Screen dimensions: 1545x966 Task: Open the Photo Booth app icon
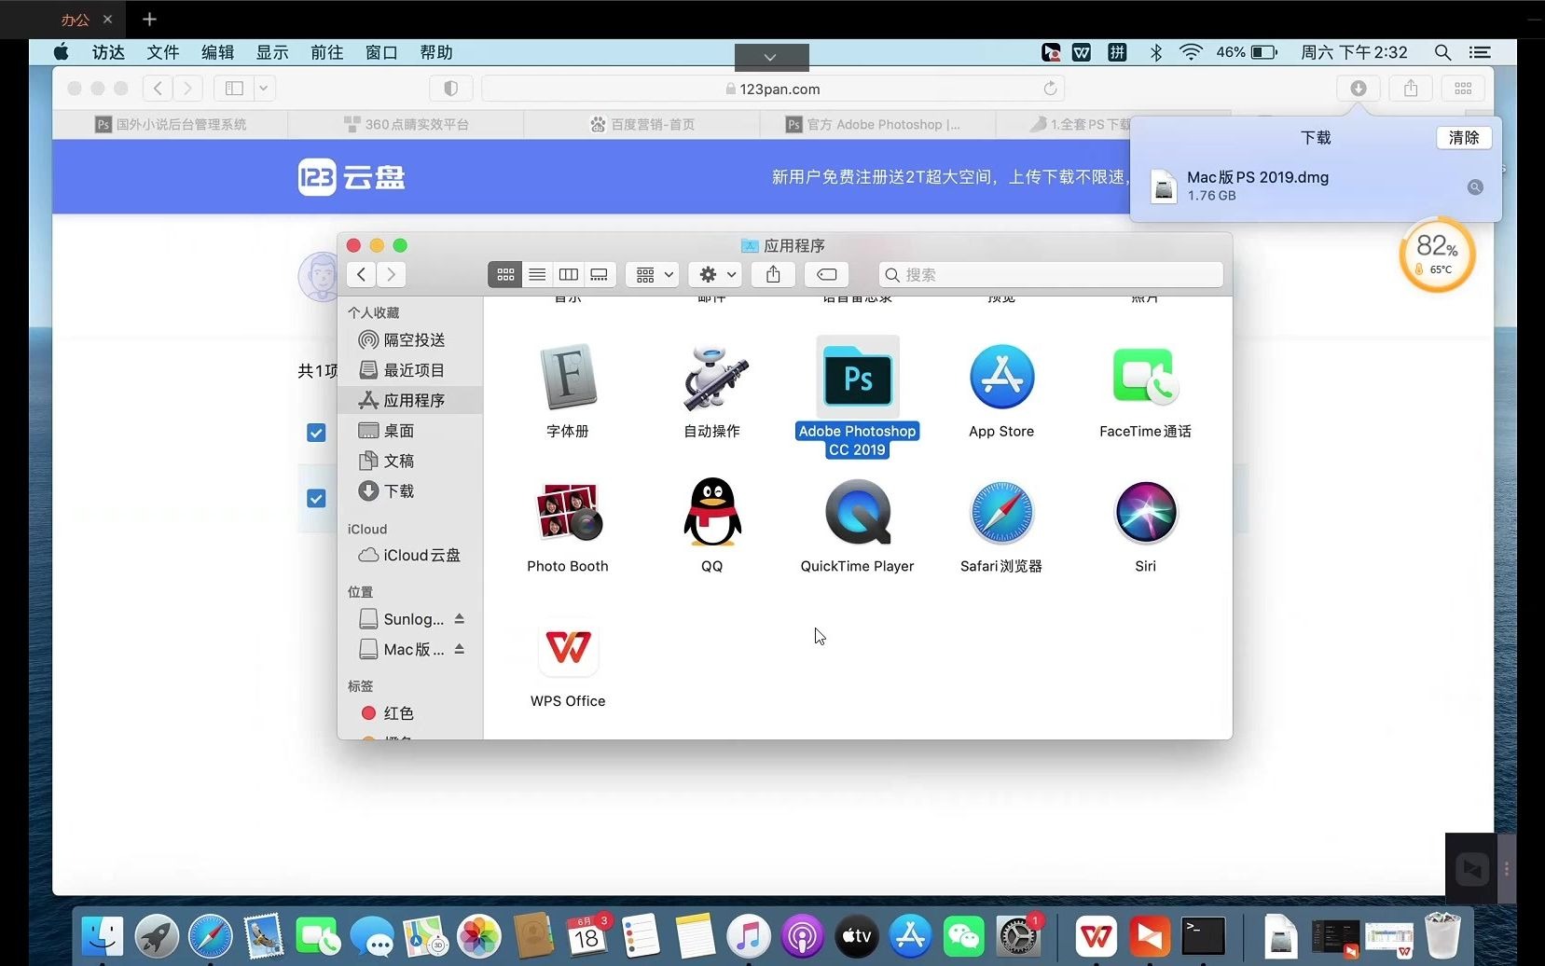(568, 512)
